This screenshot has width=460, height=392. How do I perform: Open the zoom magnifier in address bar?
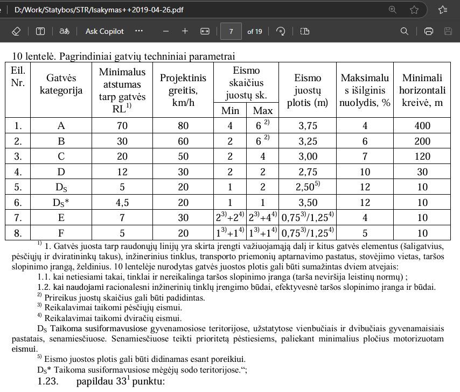pos(393,10)
